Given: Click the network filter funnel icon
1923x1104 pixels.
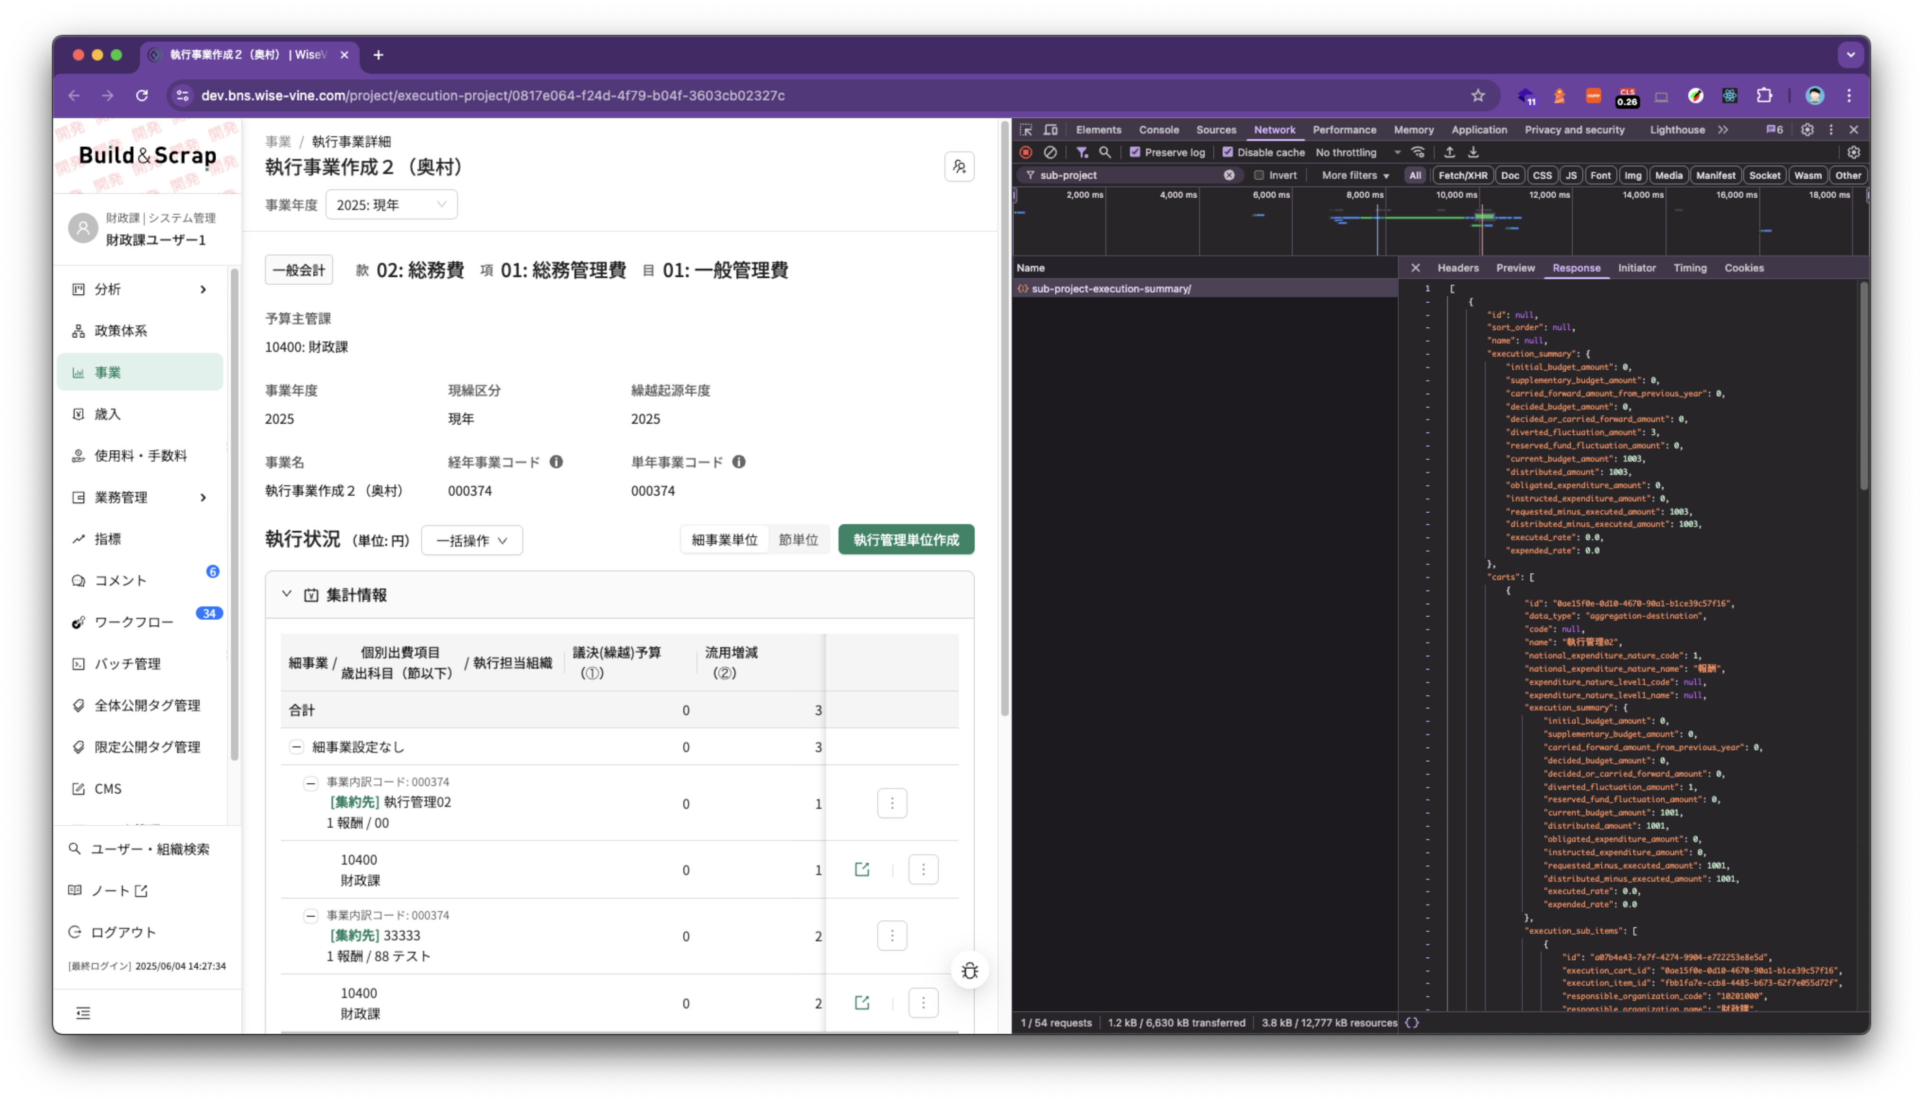Looking at the screenshot, I should pos(1082,152).
